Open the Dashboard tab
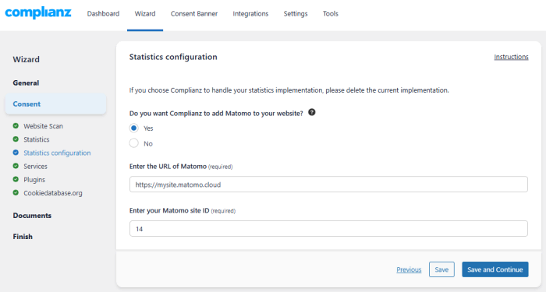The height and width of the screenshot is (292, 546). point(103,13)
